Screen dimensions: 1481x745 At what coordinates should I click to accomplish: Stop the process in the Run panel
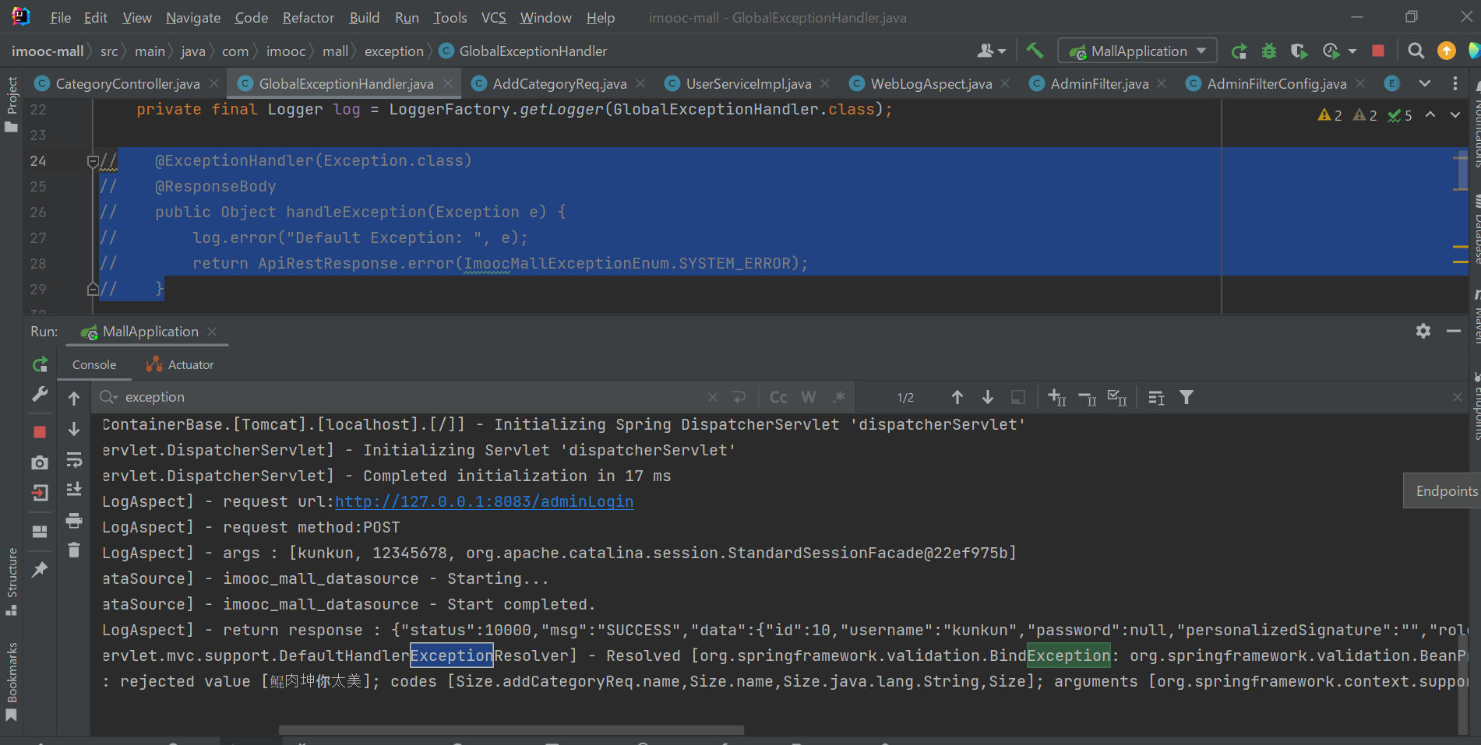coord(41,432)
